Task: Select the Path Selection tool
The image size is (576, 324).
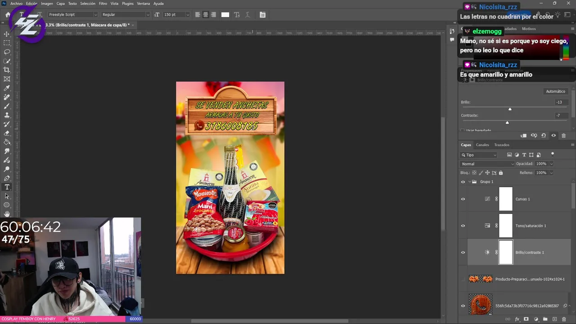Action: coord(7,196)
